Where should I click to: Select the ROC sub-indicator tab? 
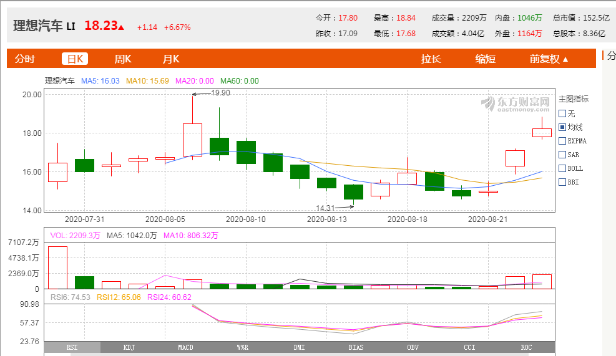click(x=526, y=347)
